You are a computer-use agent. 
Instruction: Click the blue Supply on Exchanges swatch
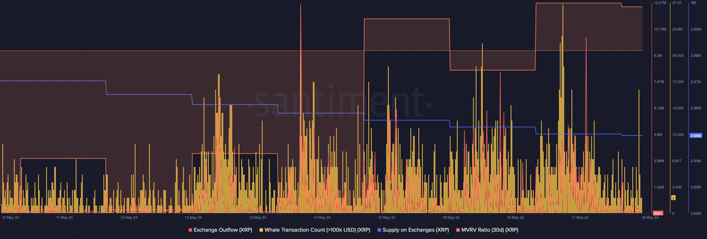(x=379, y=230)
